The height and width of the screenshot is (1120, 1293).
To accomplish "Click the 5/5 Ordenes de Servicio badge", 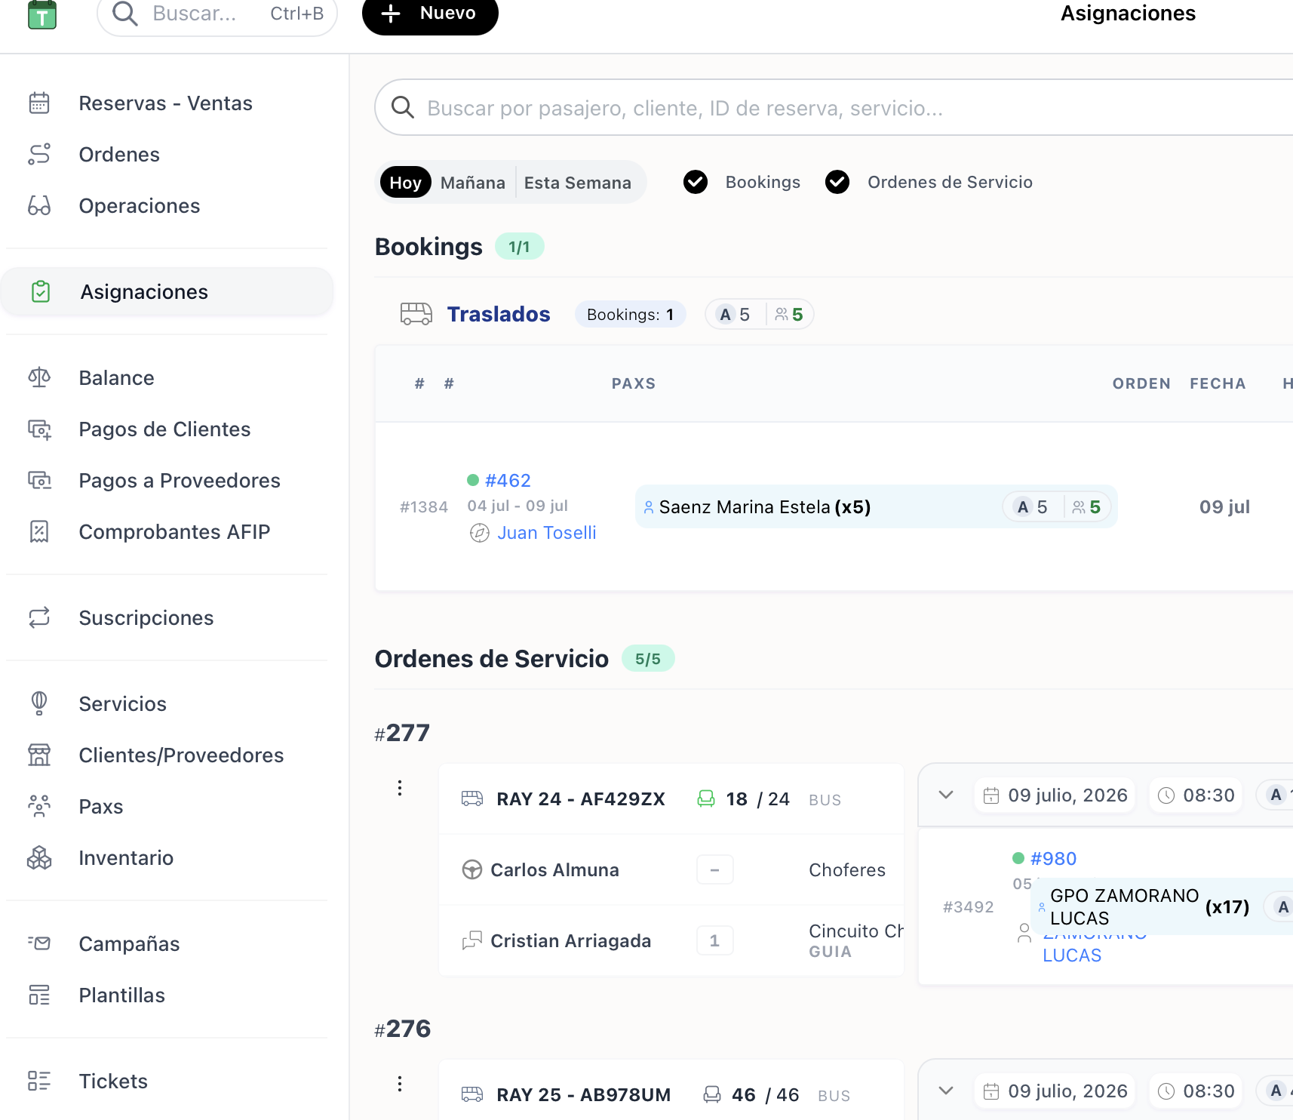I will click(x=648, y=659).
